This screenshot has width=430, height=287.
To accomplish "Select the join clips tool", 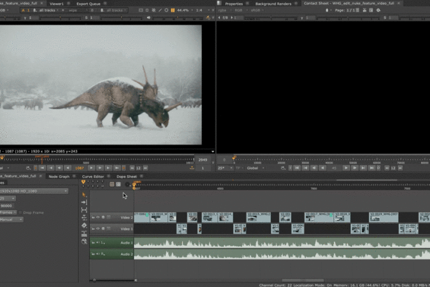I will pyautogui.click(x=84, y=233).
